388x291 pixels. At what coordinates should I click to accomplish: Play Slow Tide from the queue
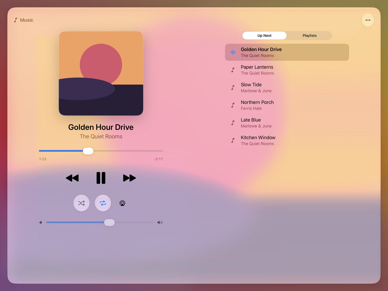[287, 87]
